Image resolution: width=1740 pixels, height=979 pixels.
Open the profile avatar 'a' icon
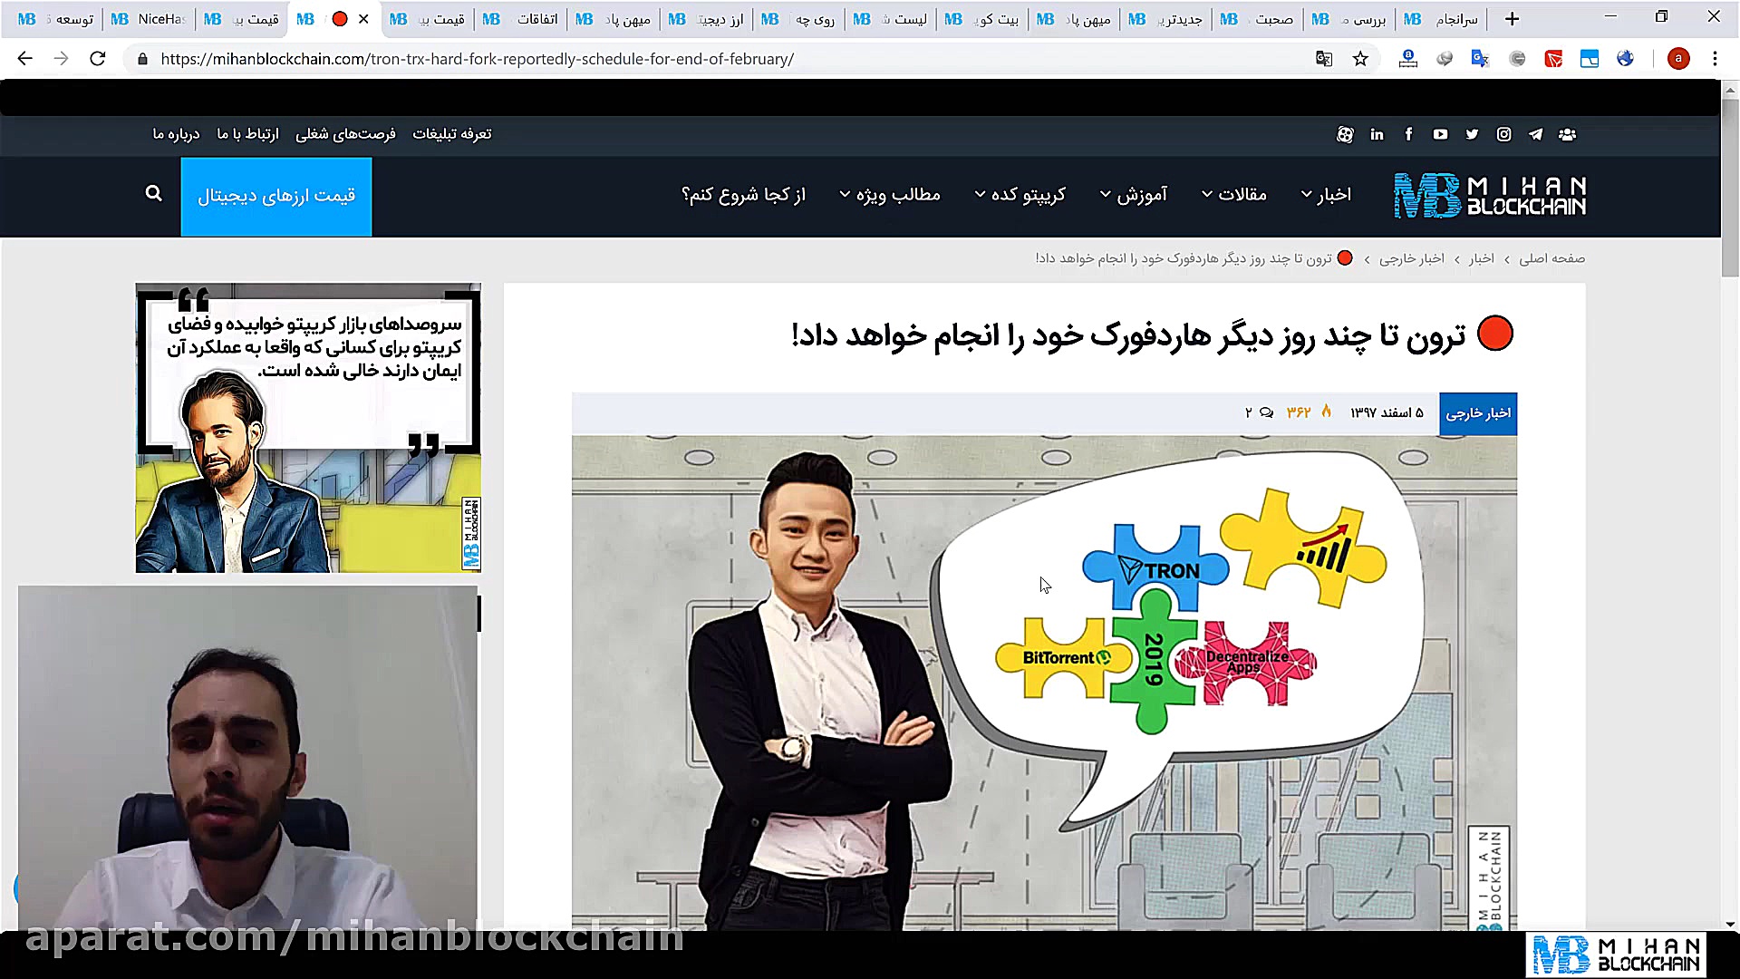(x=1678, y=59)
